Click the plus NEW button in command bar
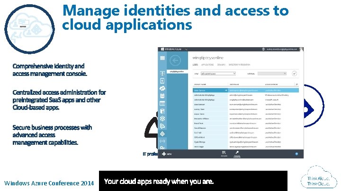The width and height of the screenshot is (341, 191). [167, 154]
